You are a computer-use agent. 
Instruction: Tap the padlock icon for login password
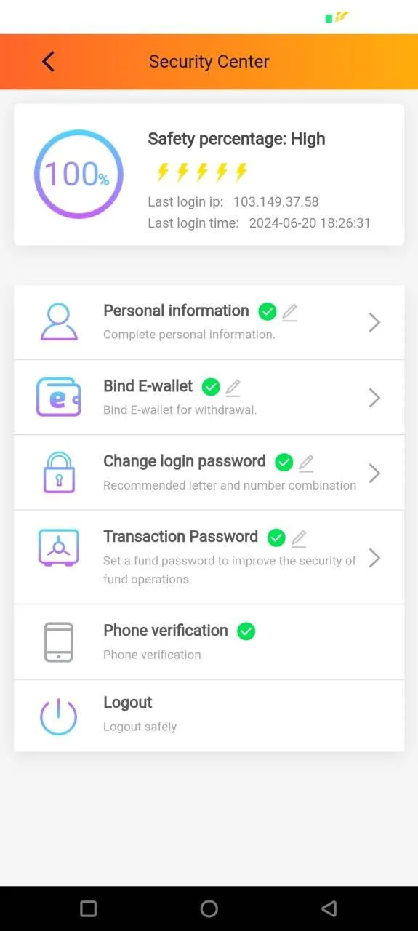click(x=58, y=473)
